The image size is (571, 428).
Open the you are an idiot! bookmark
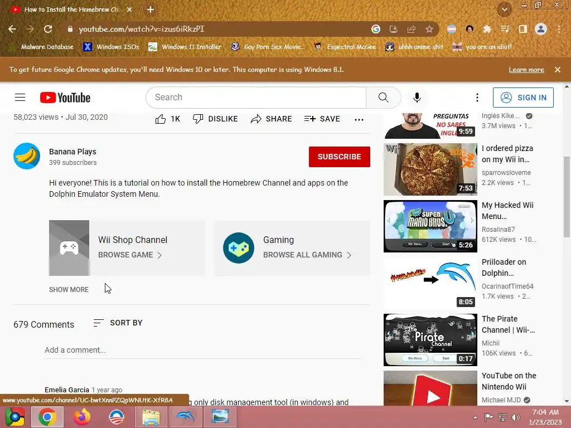tap(482, 47)
